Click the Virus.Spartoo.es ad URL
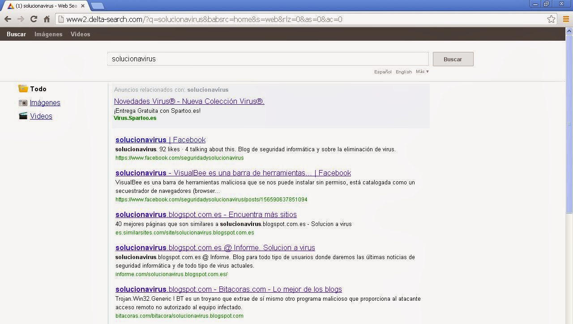 click(x=135, y=118)
